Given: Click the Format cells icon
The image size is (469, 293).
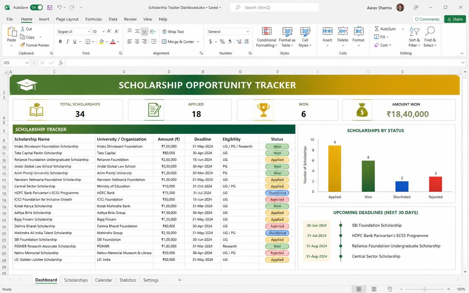Looking at the screenshot, I should (x=358, y=31).
